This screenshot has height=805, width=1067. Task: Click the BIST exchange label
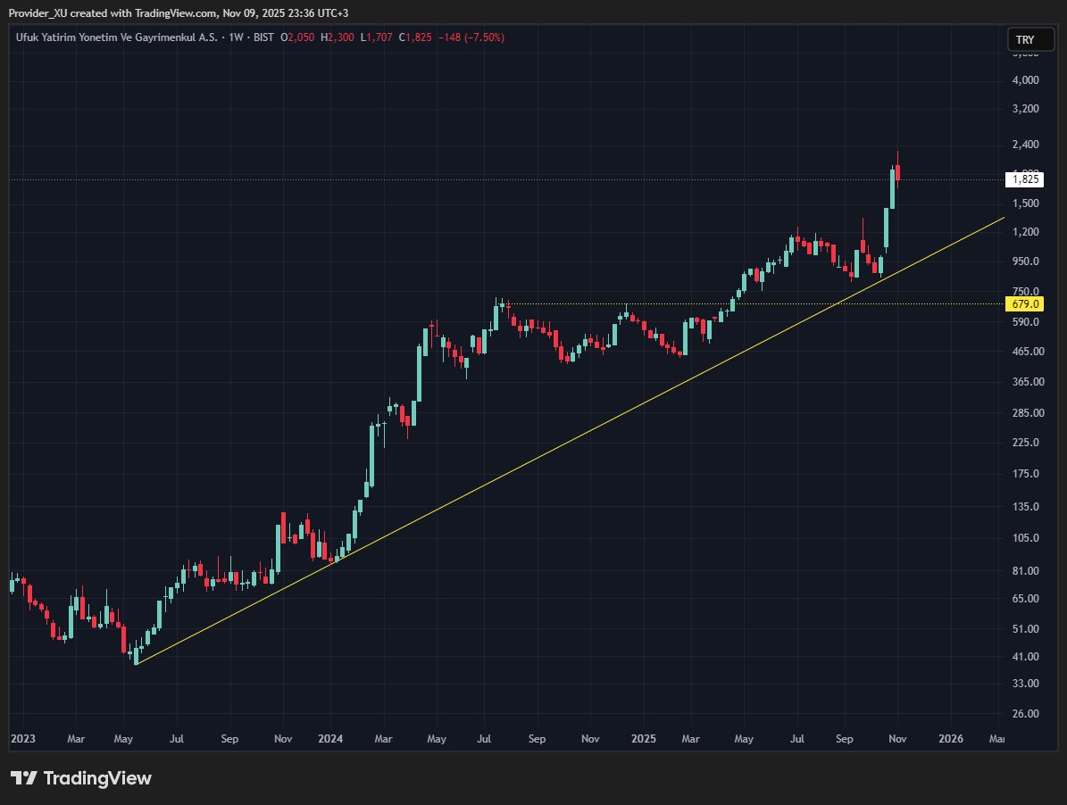tap(263, 37)
